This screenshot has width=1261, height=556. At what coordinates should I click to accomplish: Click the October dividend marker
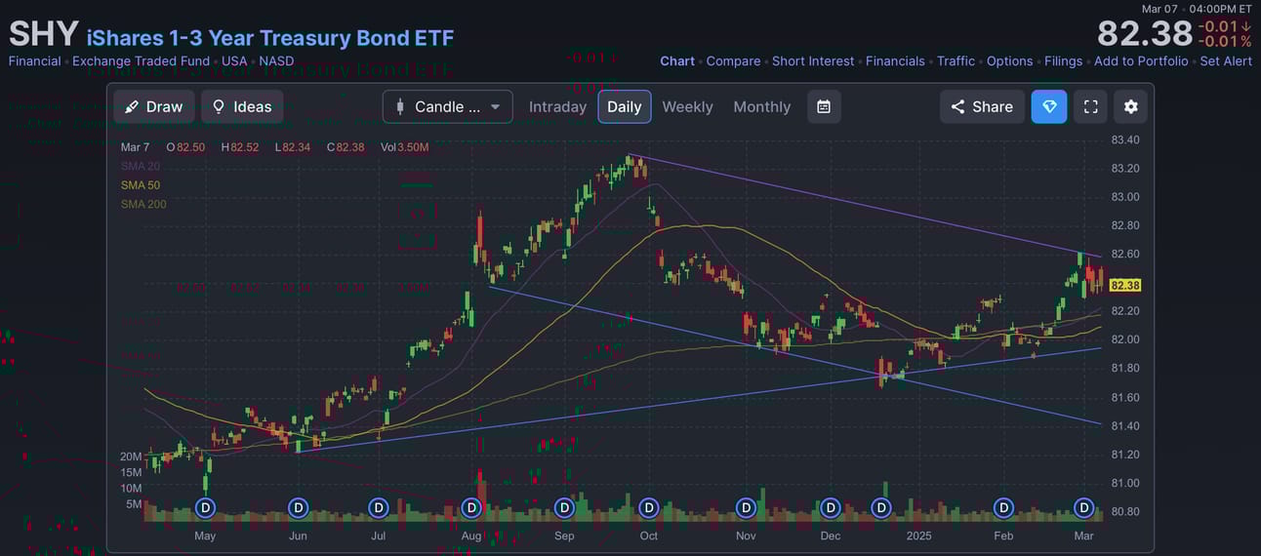(x=648, y=508)
